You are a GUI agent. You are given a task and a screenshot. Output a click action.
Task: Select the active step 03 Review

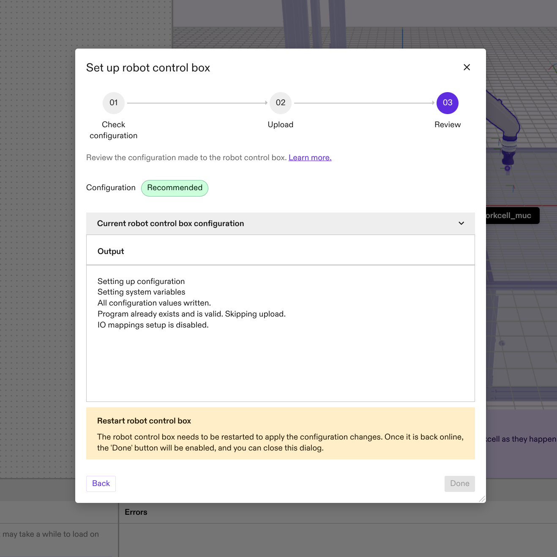coord(447,103)
